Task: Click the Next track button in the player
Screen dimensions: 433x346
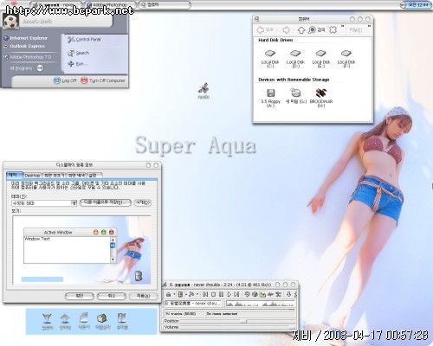Action: [x=236, y=294]
